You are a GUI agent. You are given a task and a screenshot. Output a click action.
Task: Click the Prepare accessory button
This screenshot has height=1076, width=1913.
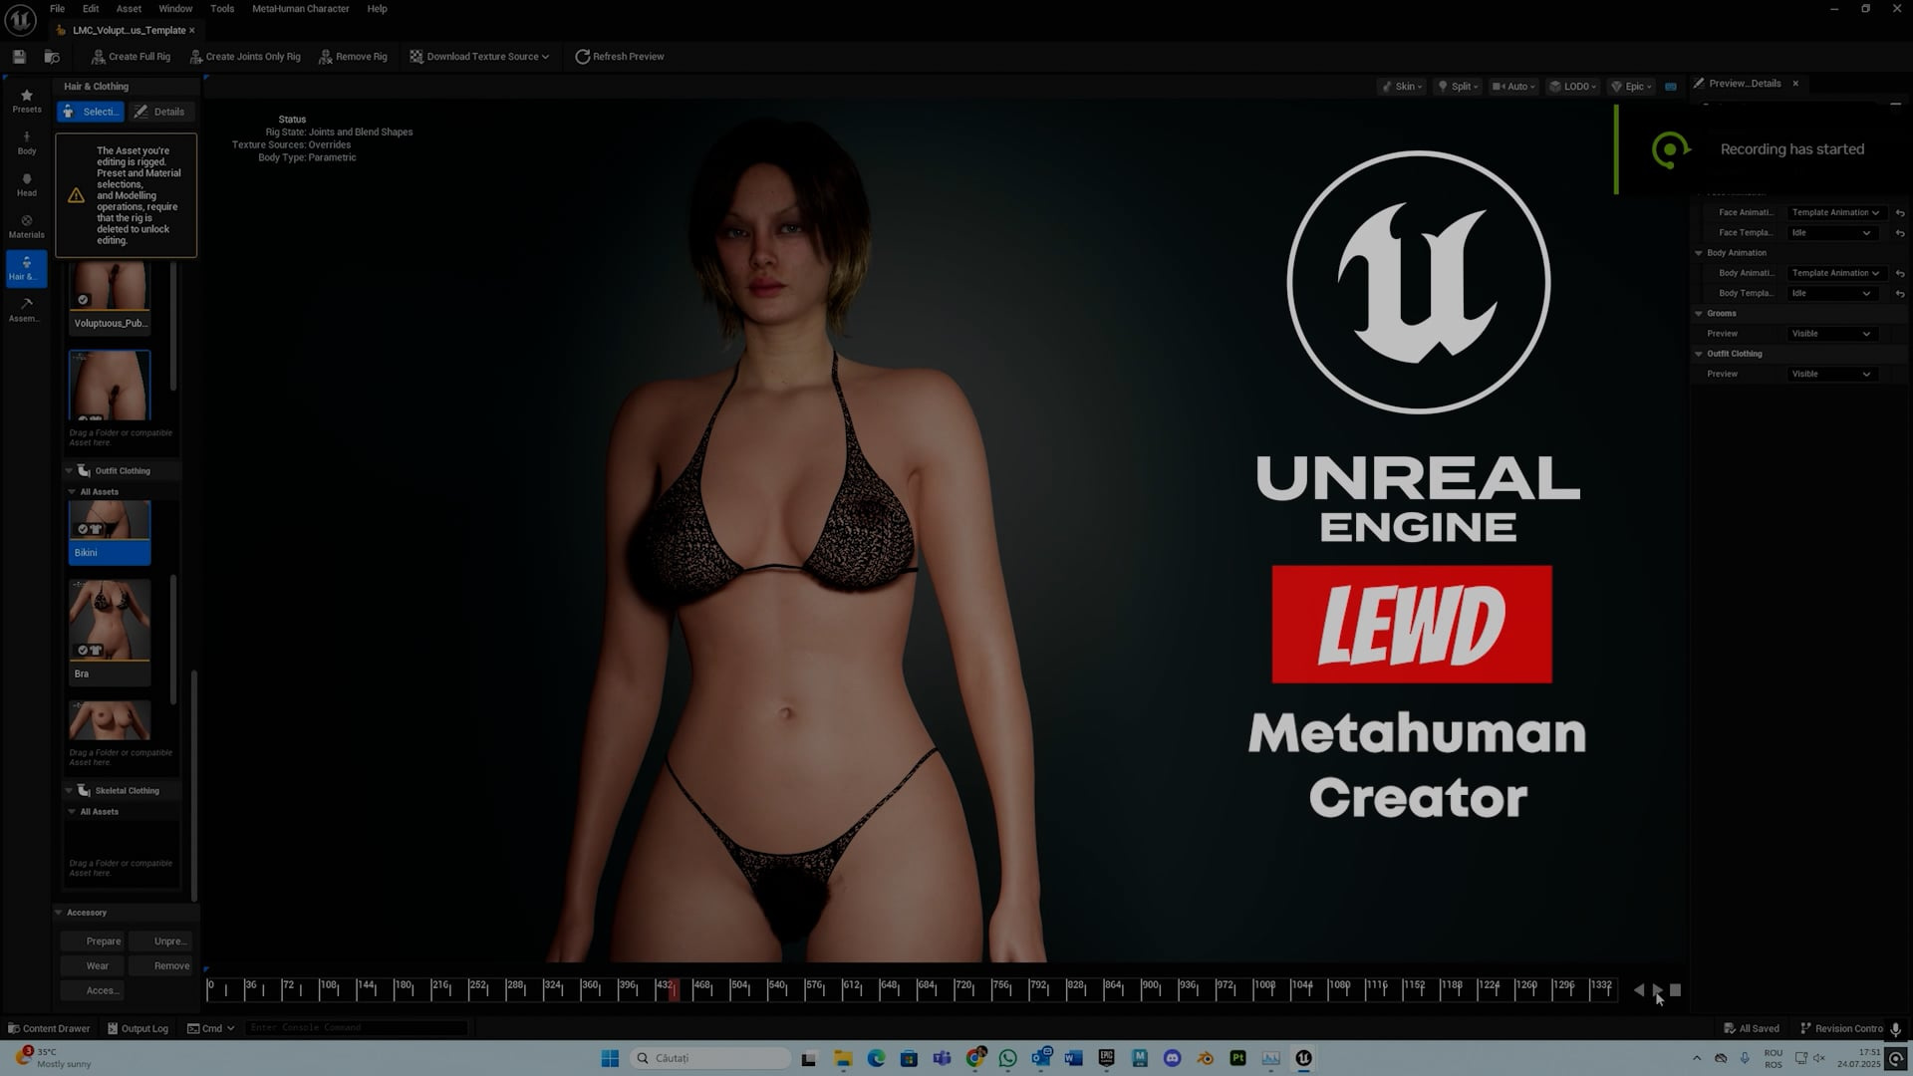click(x=93, y=941)
